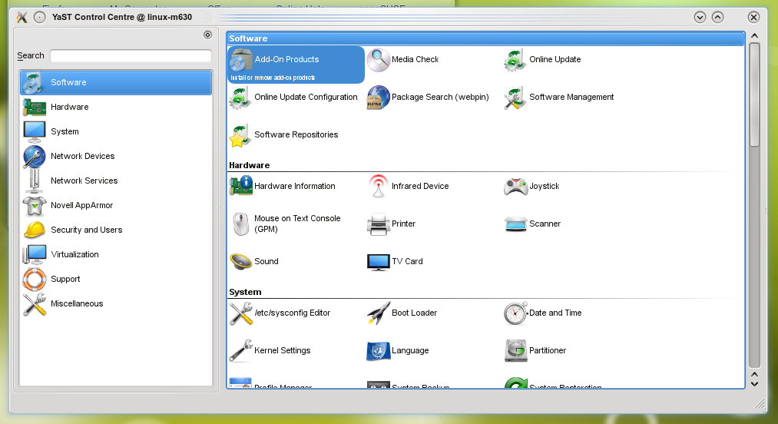Select Hardware category in sidebar

(x=69, y=108)
